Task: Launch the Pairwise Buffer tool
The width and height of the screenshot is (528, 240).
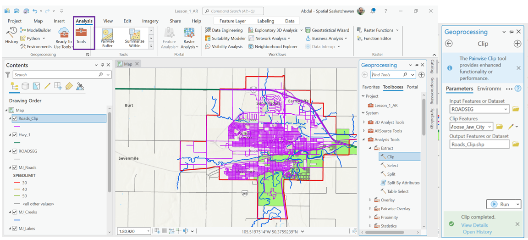Action: point(108,38)
